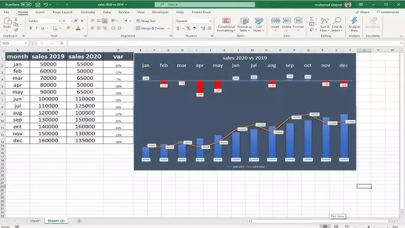Select cell showing 125000
Viewport: 405px width, 228px height.
coord(85,106)
